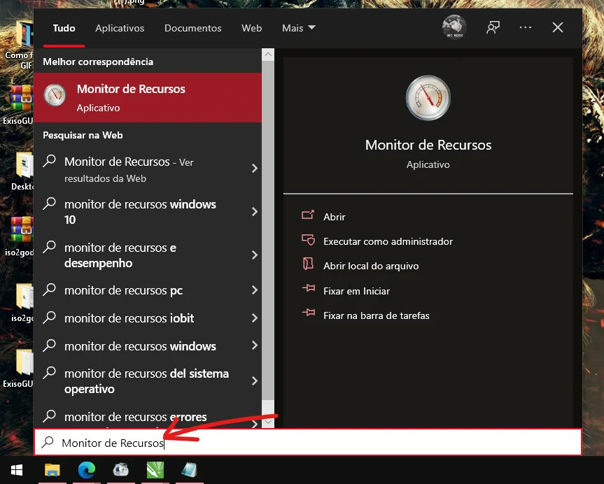Open the three-dot options menu
This screenshot has height=484, width=604.
[526, 27]
